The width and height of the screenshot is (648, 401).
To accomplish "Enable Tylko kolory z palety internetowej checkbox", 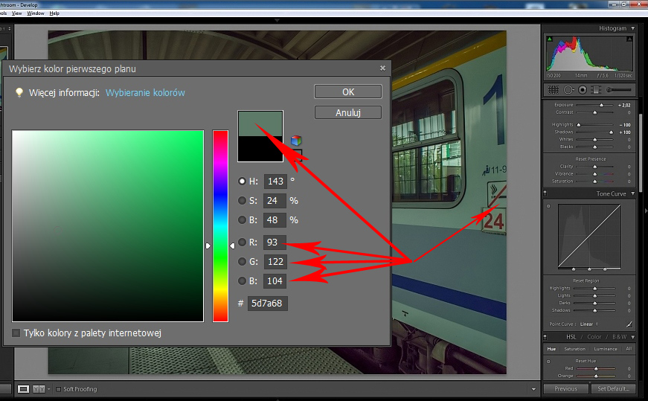I will tap(16, 333).
